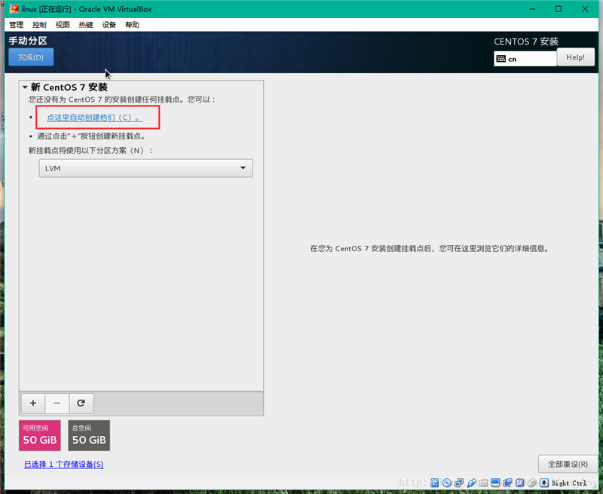The image size is (603, 494).
Task: Click the minus button to remove mount point
Action: (x=57, y=403)
